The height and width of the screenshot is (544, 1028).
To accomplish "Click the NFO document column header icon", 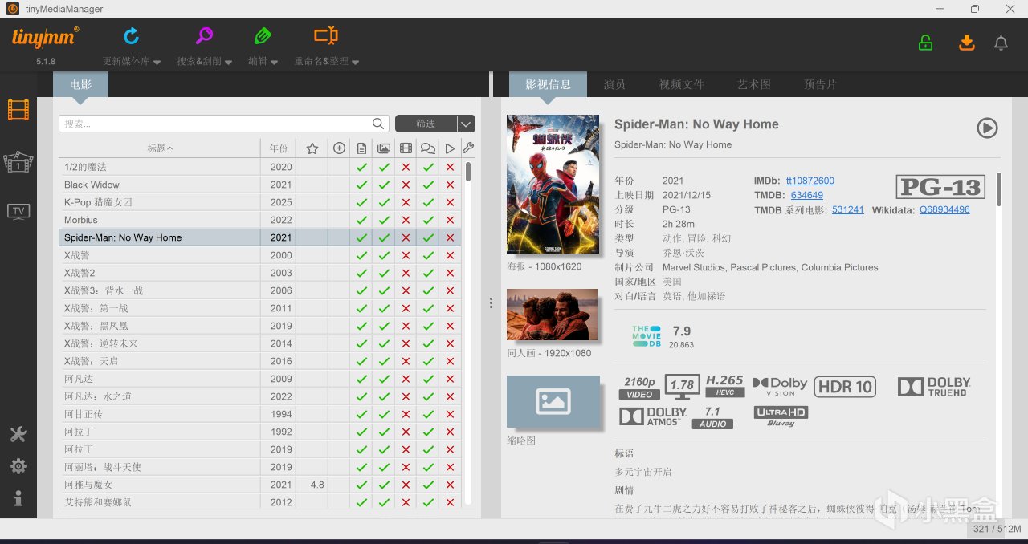I will click(x=361, y=148).
